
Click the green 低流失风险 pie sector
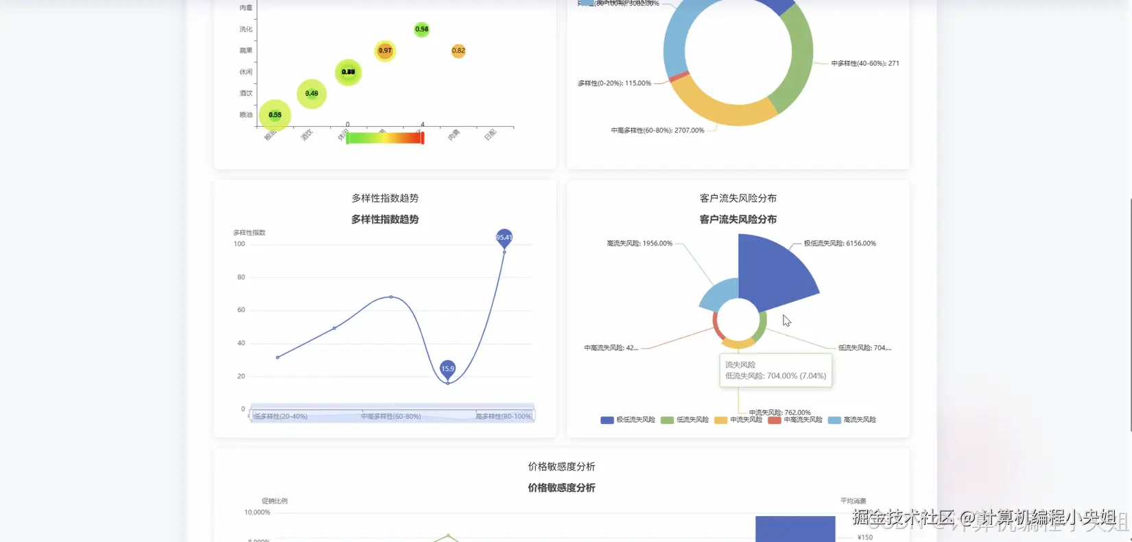(x=762, y=326)
